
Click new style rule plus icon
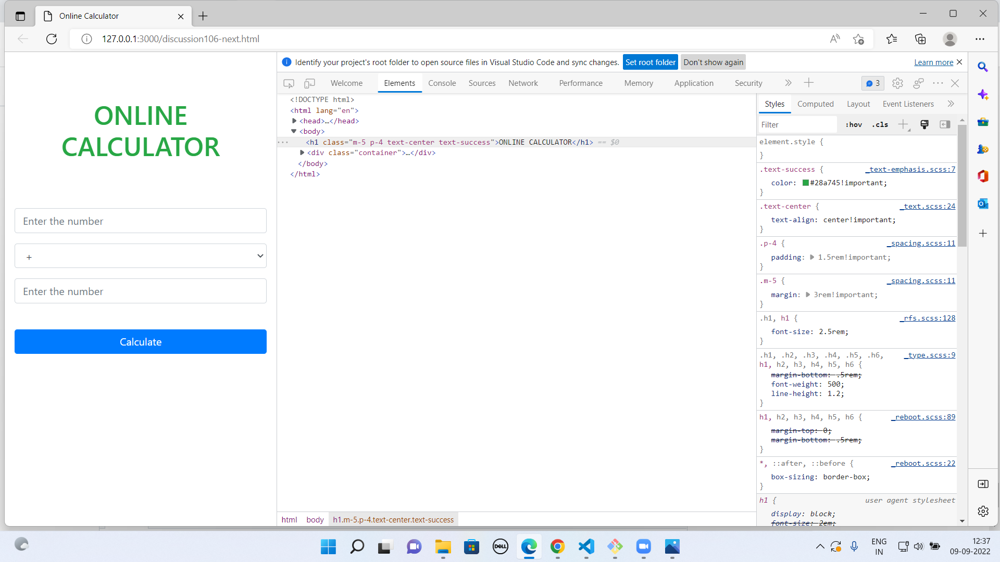click(x=903, y=124)
